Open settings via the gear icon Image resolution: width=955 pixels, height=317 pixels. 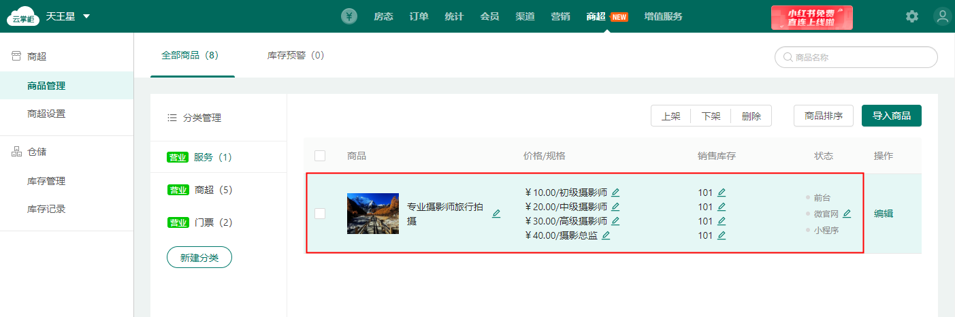pos(912,16)
